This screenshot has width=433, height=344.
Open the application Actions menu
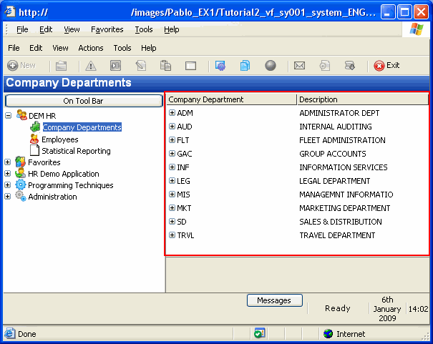point(91,48)
